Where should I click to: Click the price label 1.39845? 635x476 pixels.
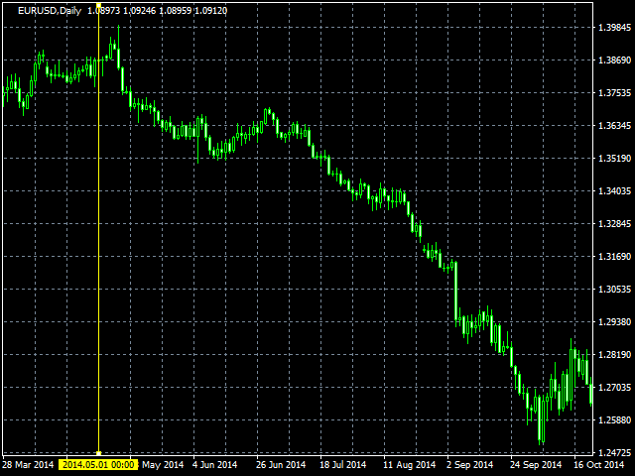pos(614,27)
